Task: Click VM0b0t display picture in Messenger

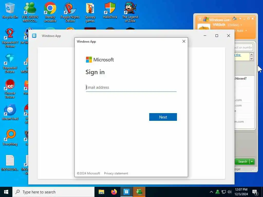Action: click(x=204, y=27)
